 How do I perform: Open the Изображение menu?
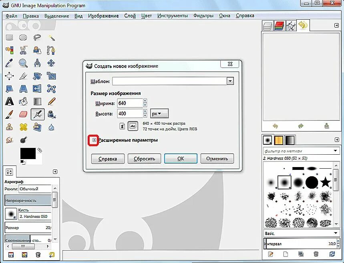(103, 16)
